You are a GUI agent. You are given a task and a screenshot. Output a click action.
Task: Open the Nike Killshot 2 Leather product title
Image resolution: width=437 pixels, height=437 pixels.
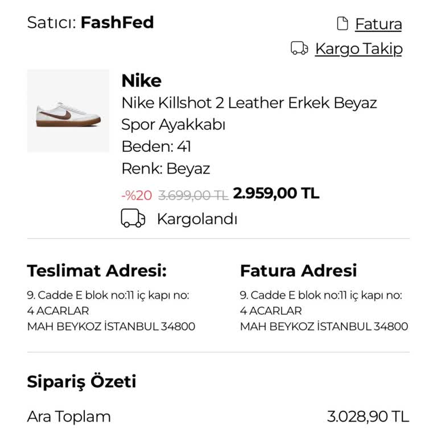249,113
